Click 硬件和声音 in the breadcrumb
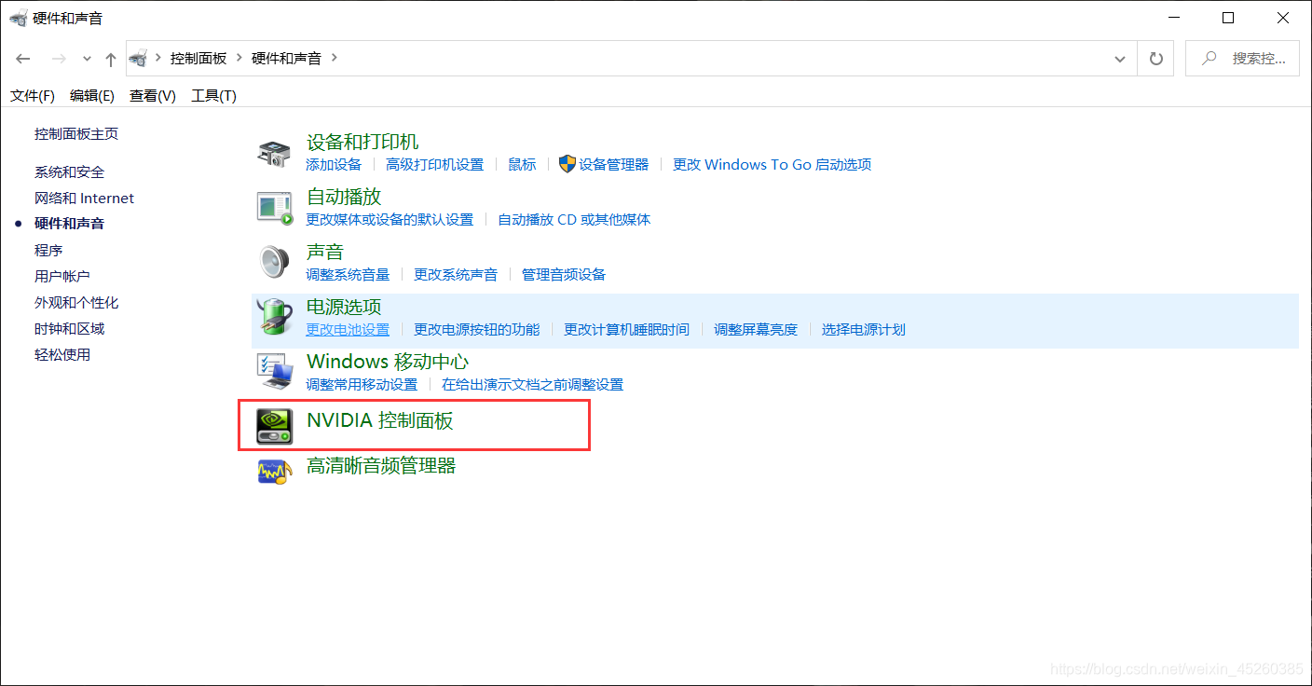The height and width of the screenshot is (686, 1312). (x=287, y=58)
